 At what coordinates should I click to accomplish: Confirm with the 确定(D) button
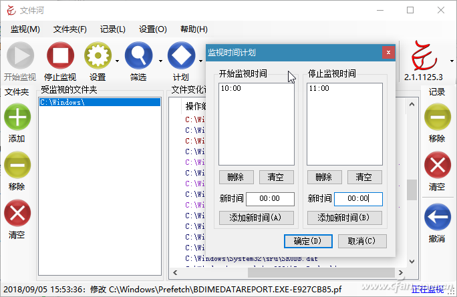pyautogui.click(x=308, y=241)
